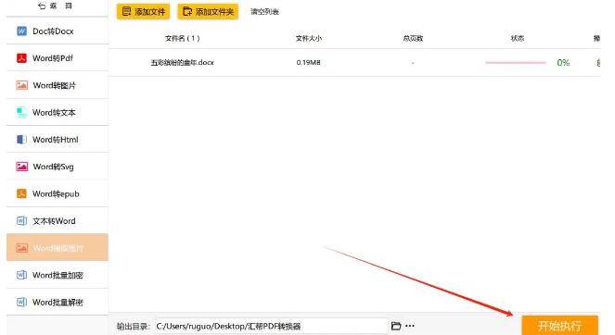The width and height of the screenshot is (615, 335).
Task: Click 清空列表 to clear the list
Action: click(264, 12)
